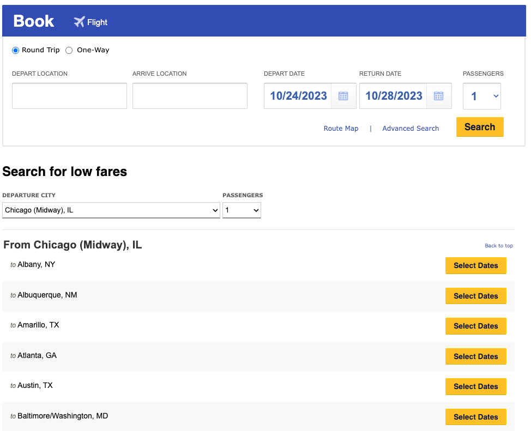Select Dates for Albany, NY
Viewport: 531px width, 431px height.
(x=475, y=265)
